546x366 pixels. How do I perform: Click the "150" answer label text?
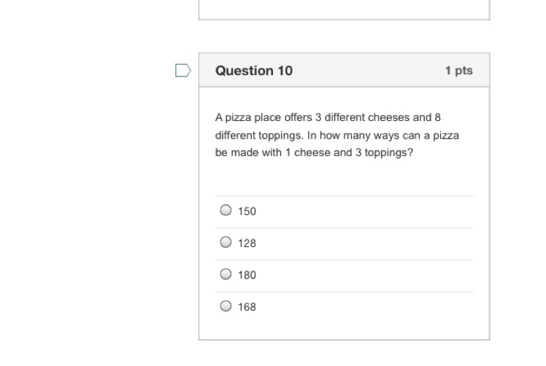pyautogui.click(x=247, y=211)
